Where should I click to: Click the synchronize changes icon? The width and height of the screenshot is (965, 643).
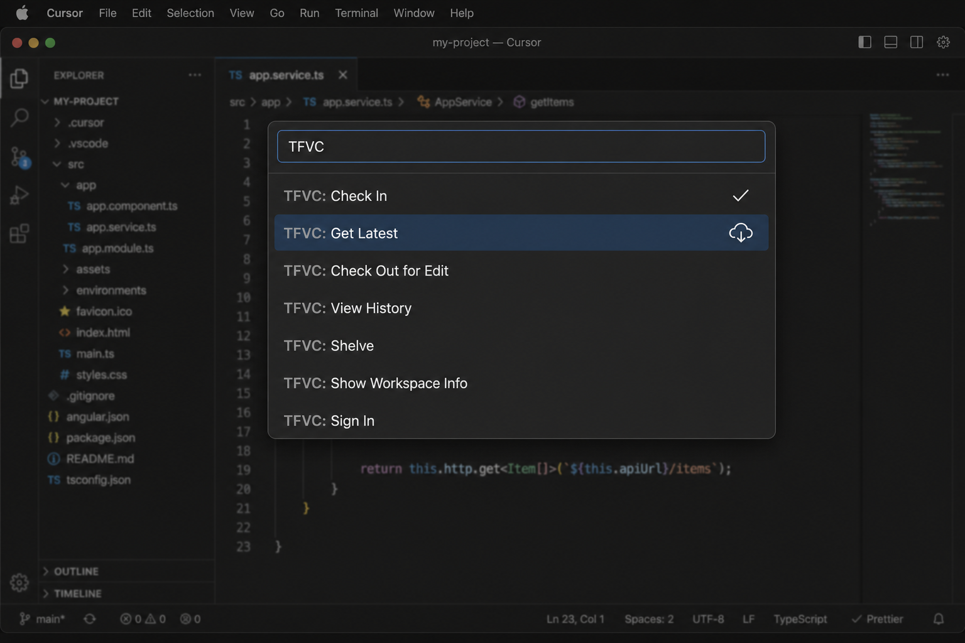tap(90, 619)
